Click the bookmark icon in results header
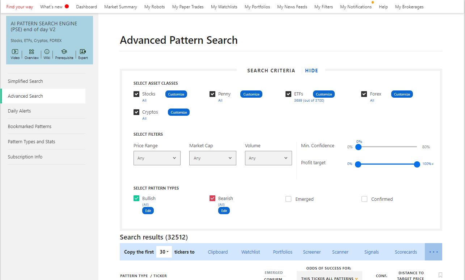 (440, 275)
